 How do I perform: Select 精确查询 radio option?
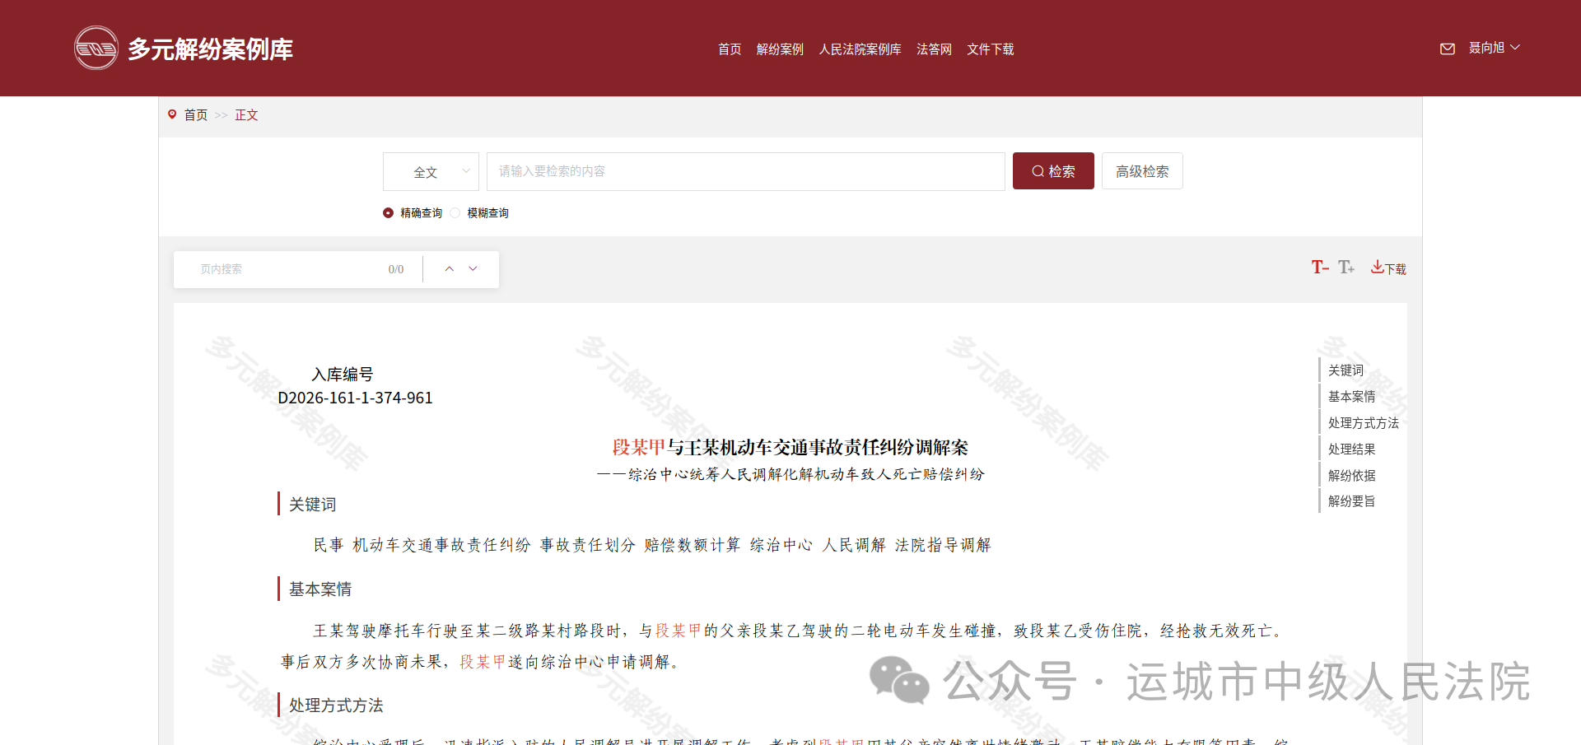413,213
